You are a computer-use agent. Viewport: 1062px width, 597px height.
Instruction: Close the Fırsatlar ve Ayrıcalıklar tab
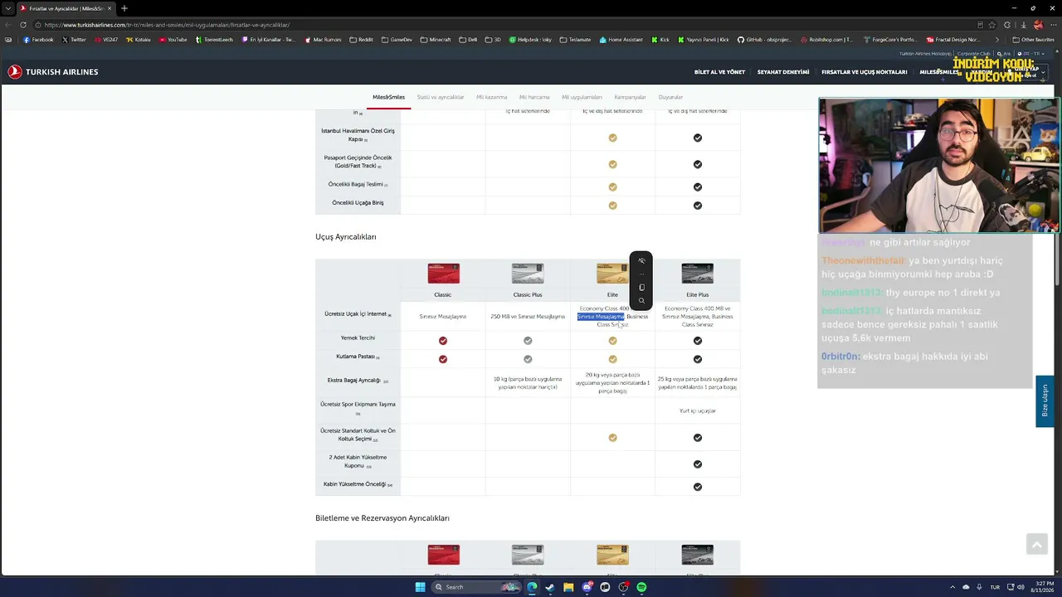tap(110, 8)
